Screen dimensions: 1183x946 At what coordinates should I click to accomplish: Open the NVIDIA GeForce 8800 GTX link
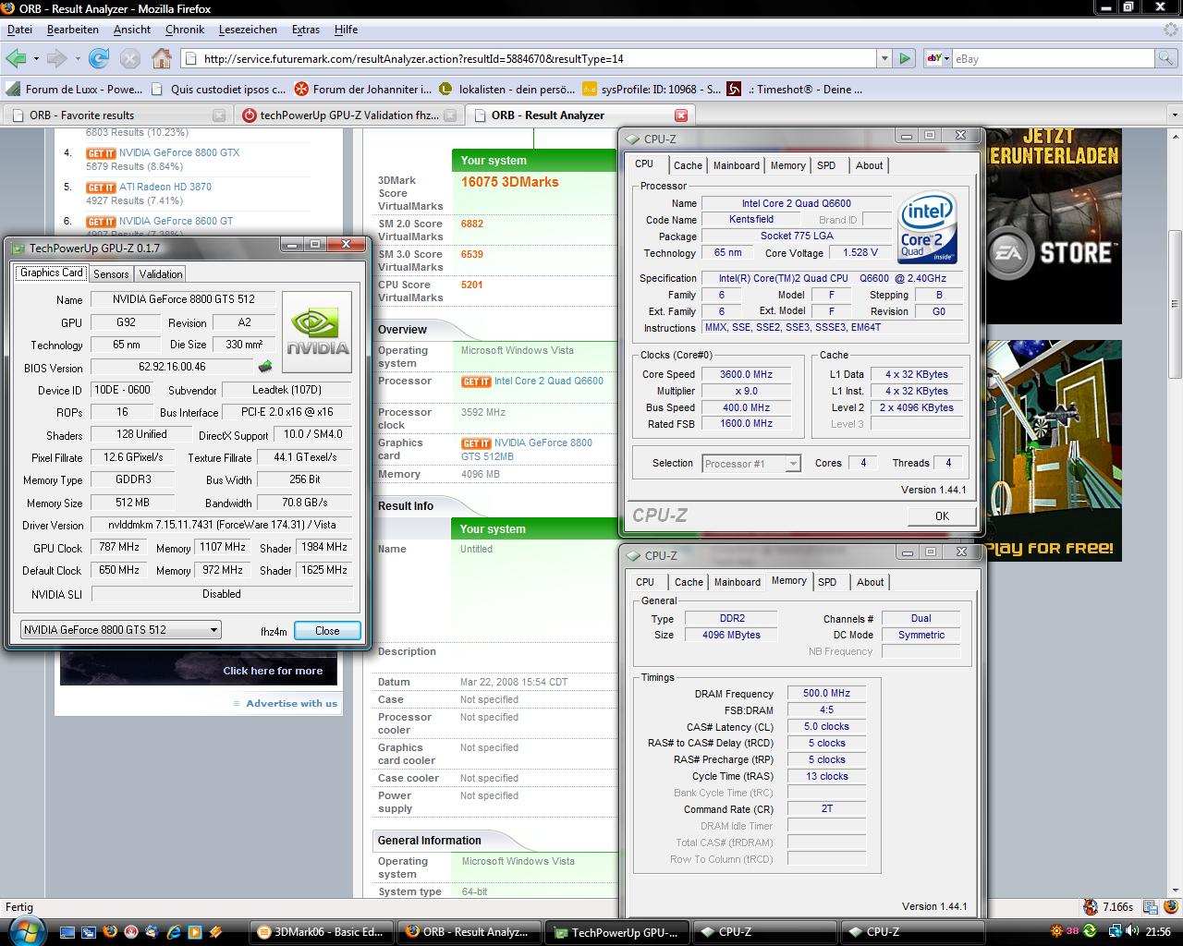click(x=179, y=153)
